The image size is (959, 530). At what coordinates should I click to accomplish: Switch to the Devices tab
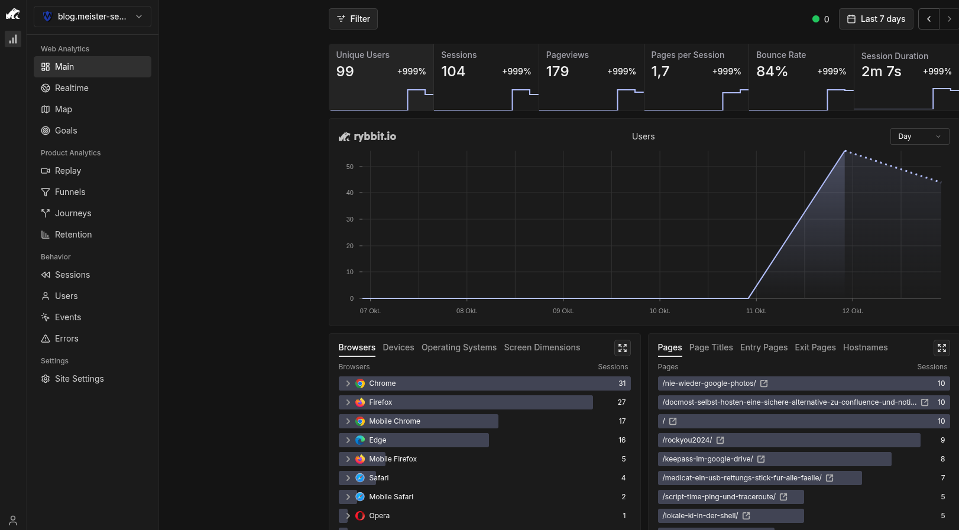click(398, 347)
